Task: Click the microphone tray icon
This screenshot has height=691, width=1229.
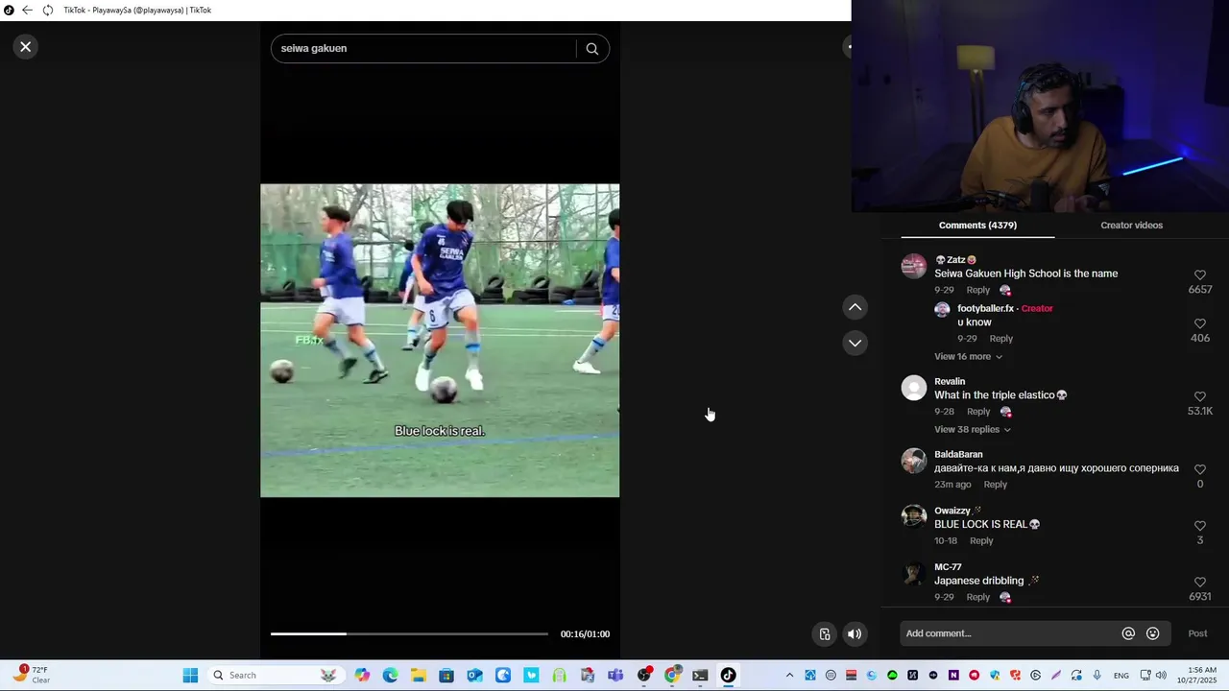Action: [1097, 676]
